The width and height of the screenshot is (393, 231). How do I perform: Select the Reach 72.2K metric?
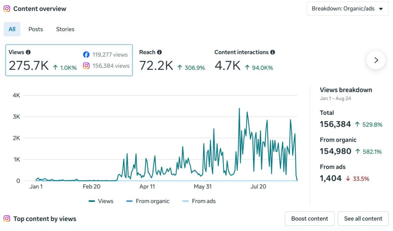172,60
